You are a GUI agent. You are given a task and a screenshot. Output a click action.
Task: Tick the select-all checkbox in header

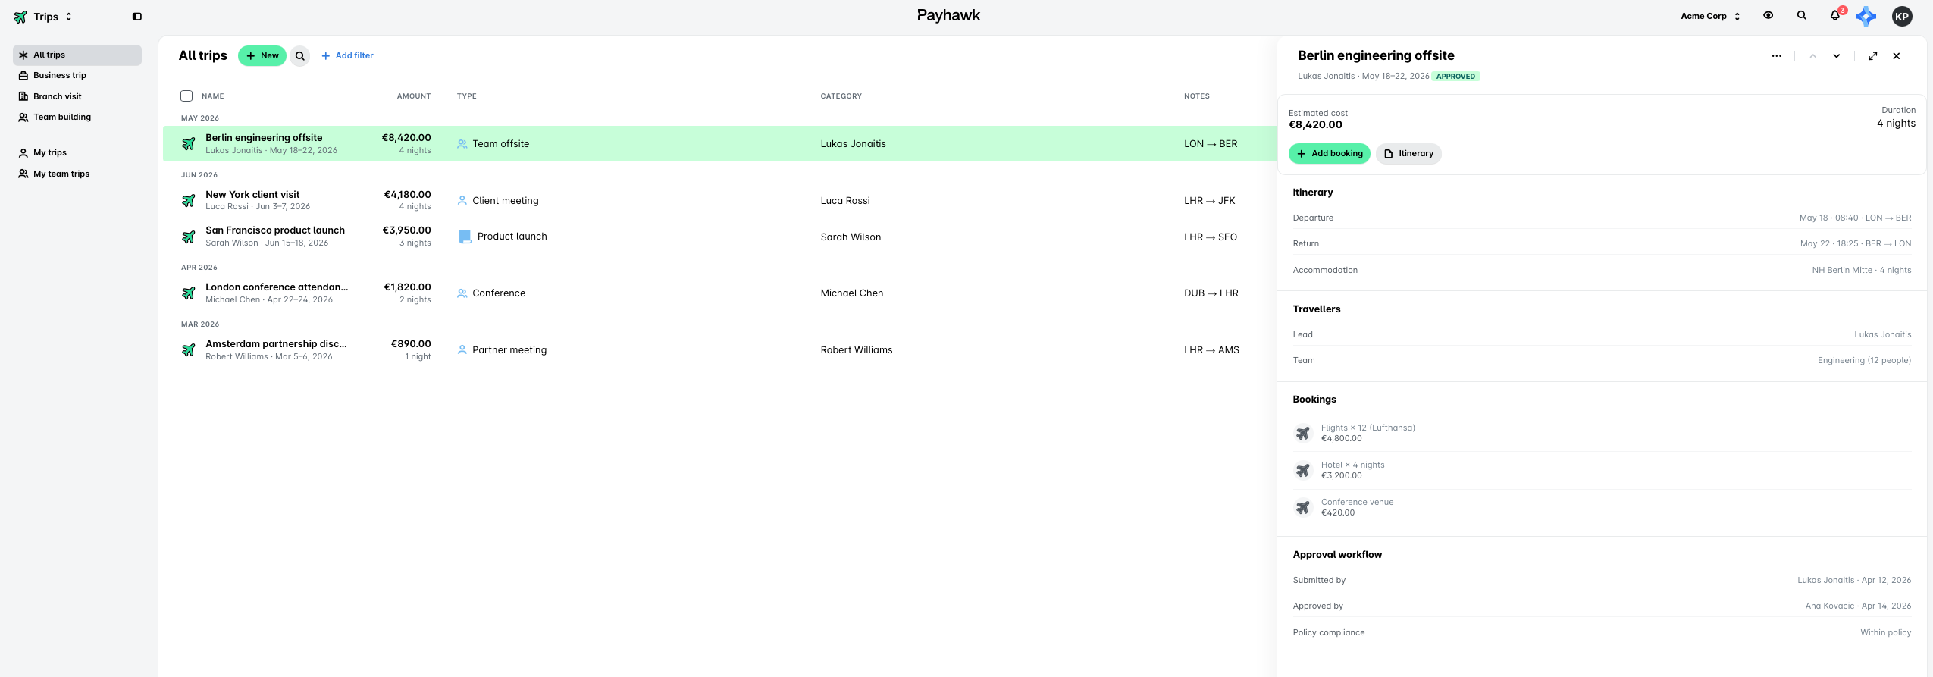coord(186,96)
